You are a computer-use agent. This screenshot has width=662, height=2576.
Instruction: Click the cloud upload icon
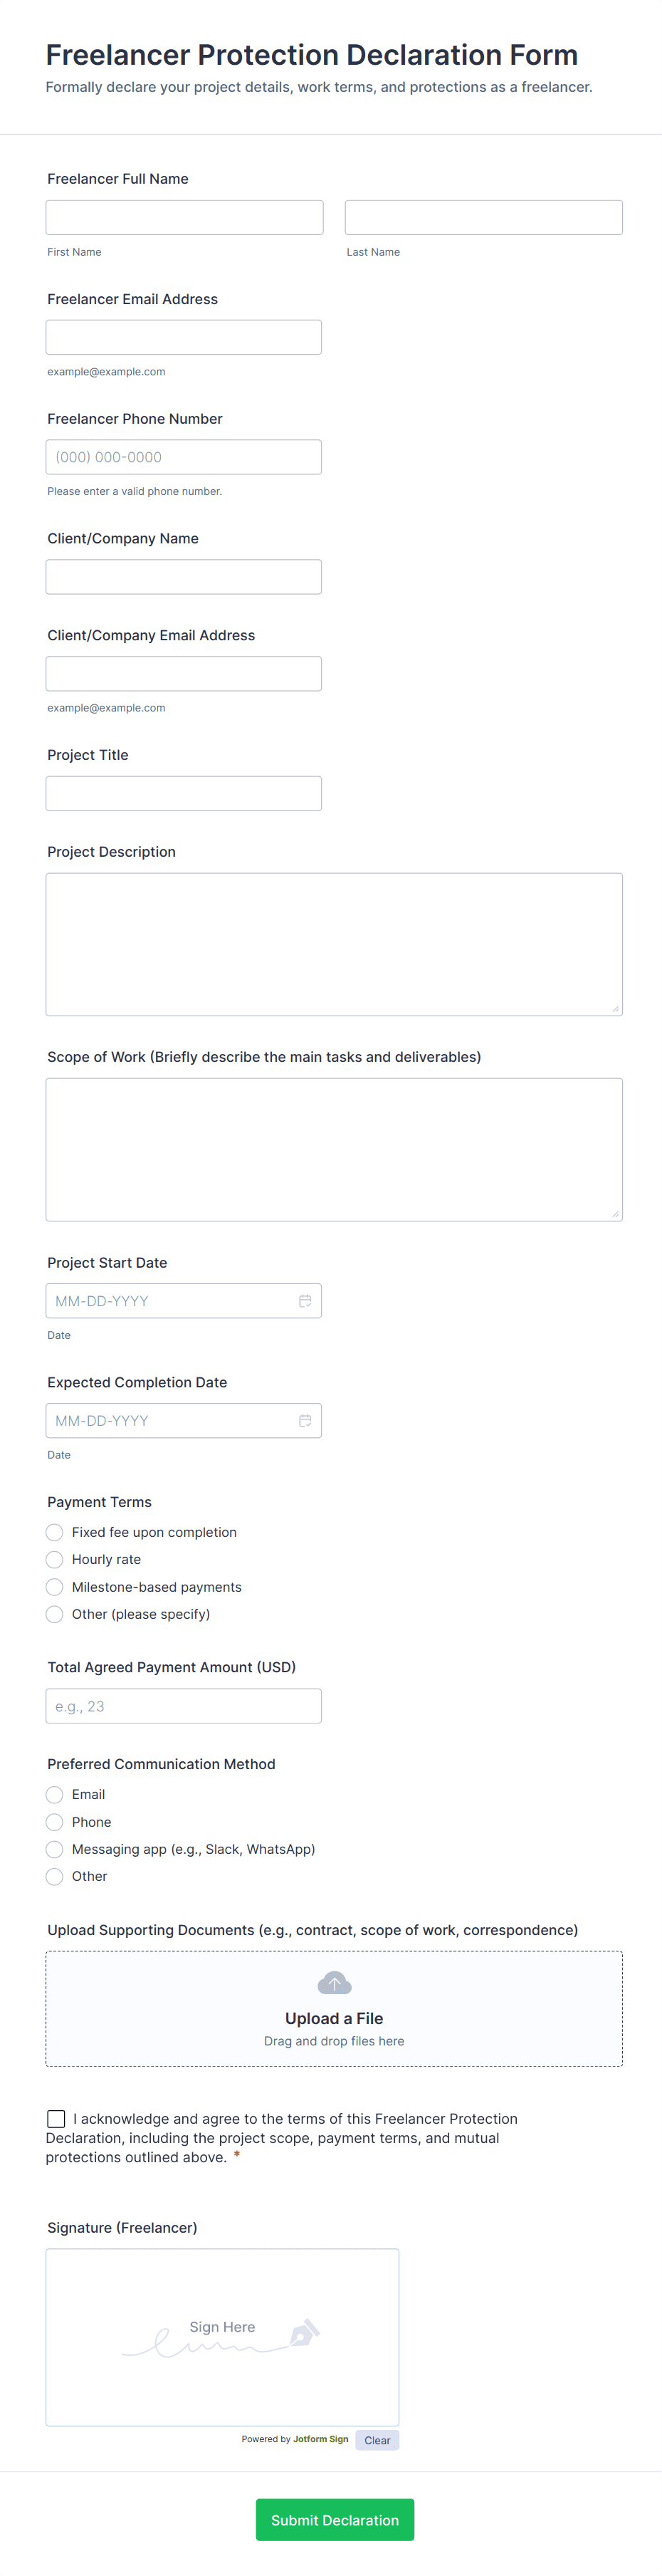click(x=334, y=1983)
